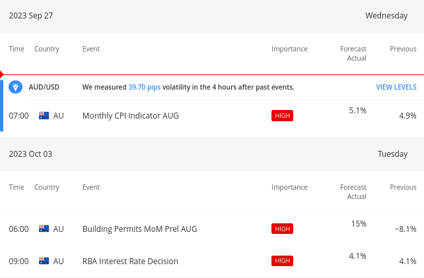Click the Australian flag in Building Permits row
This screenshot has width=424, height=278.
44,229
